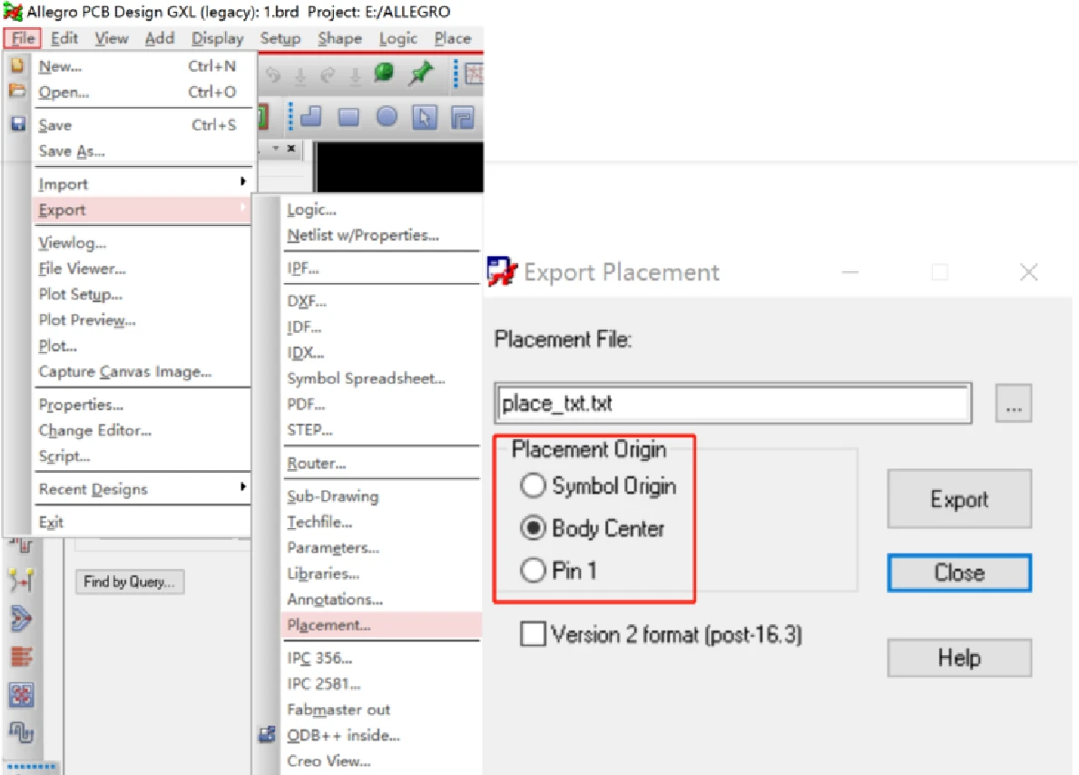Choose Symbol Origin placement option

coord(533,486)
